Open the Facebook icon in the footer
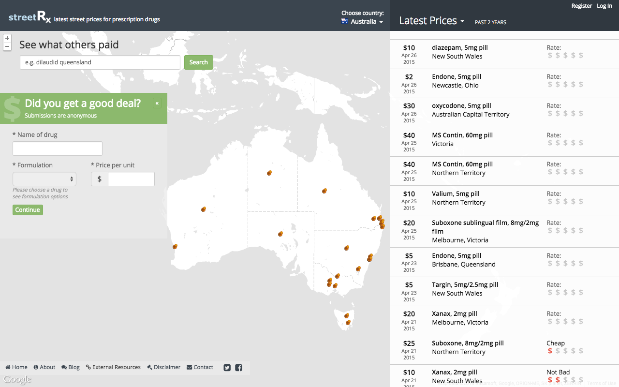This screenshot has width=619, height=387. 238,368
